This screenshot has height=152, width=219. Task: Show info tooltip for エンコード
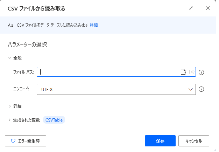pyautogui.click(x=201, y=89)
